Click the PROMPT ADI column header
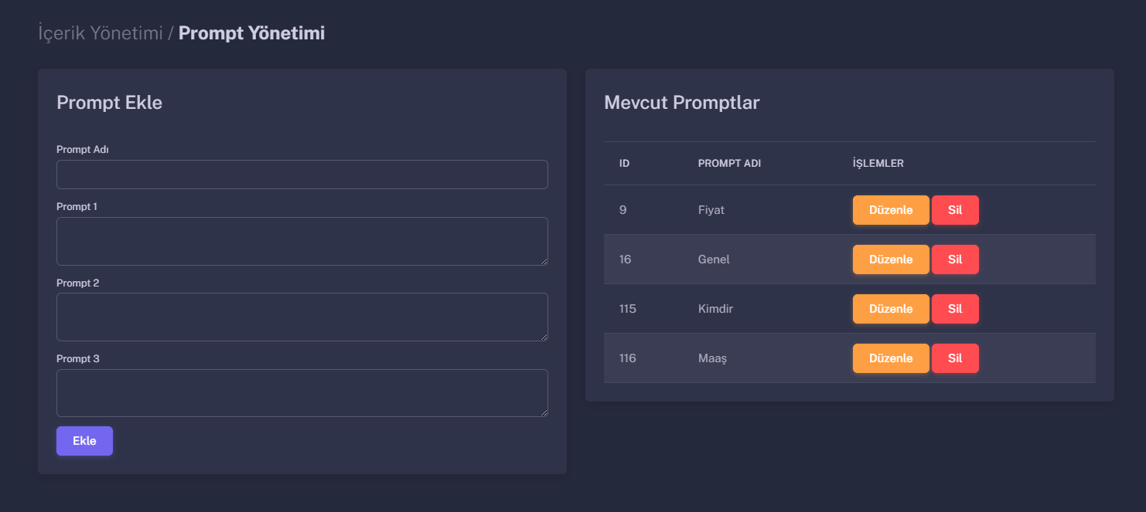The height and width of the screenshot is (512, 1146). tap(729, 164)
